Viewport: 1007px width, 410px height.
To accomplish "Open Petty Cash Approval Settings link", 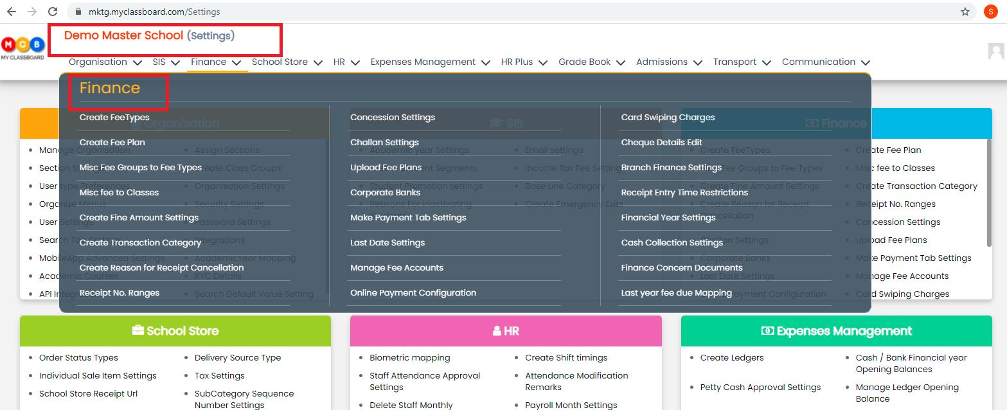I will point(760,388).
